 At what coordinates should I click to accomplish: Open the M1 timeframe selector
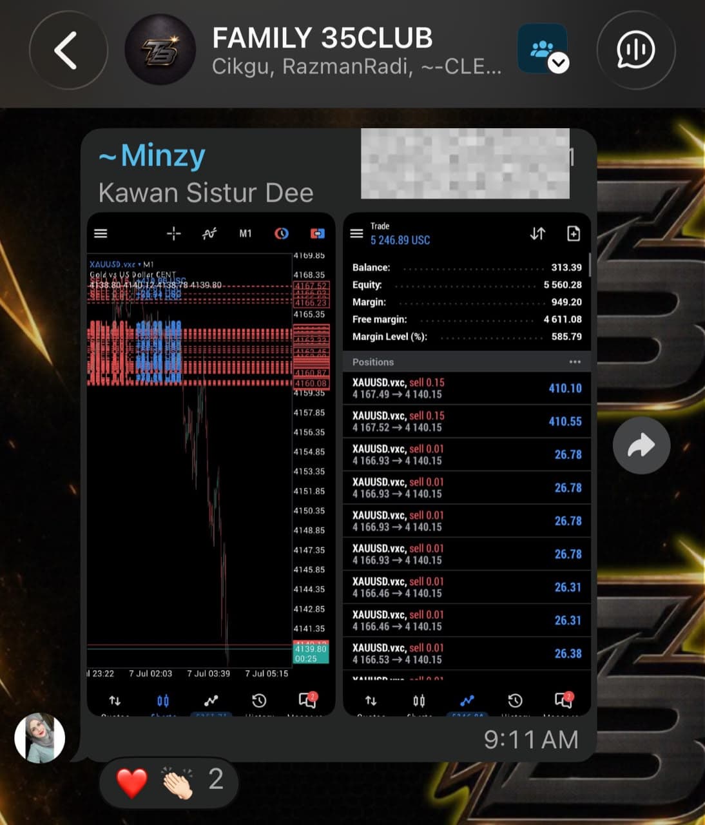(246, 233)
